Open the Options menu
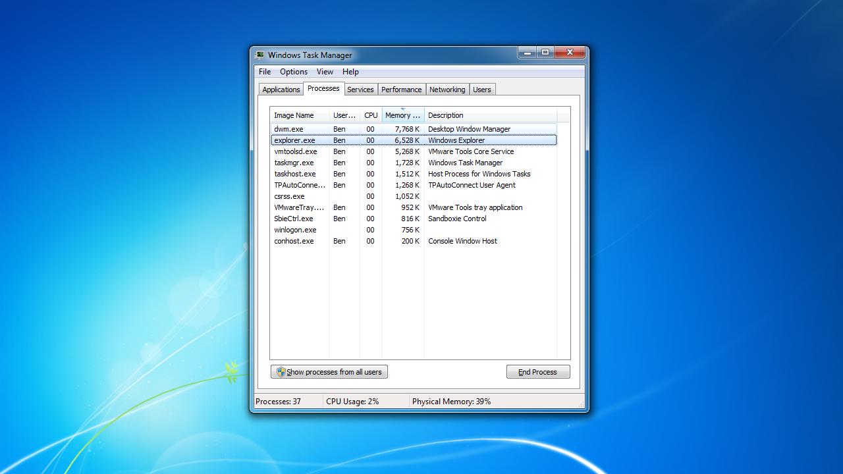 293,72
